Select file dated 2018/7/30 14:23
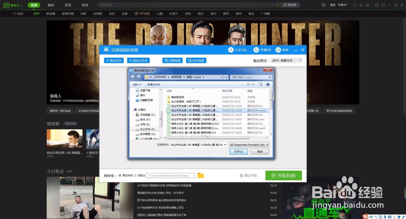Viewport: 406px width, 219px height. (218, 106)
